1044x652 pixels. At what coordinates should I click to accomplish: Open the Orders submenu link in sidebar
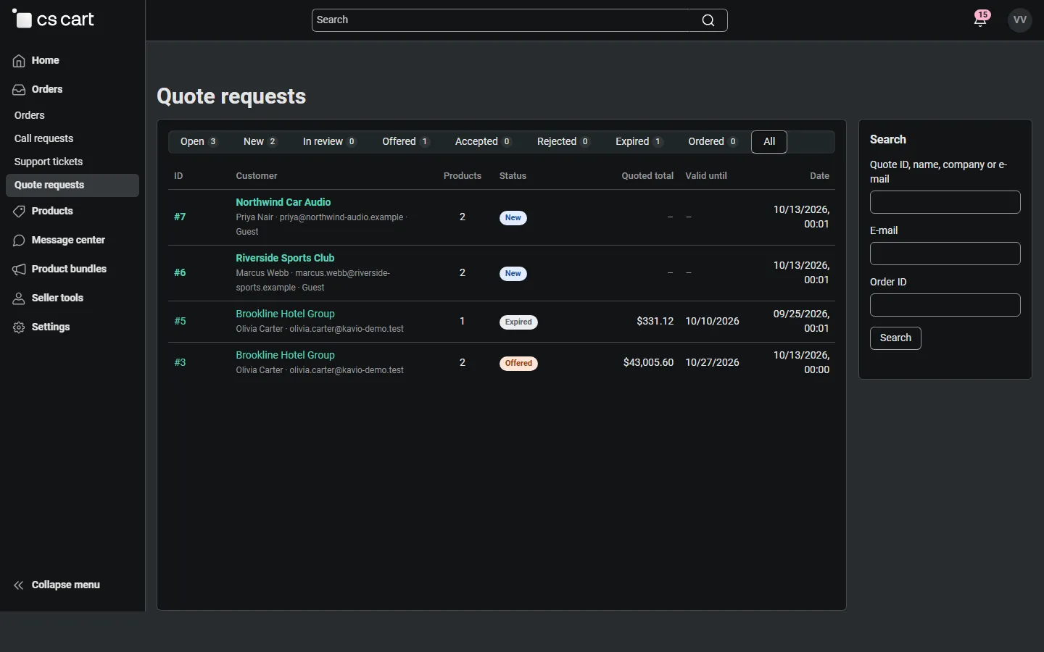30,116
